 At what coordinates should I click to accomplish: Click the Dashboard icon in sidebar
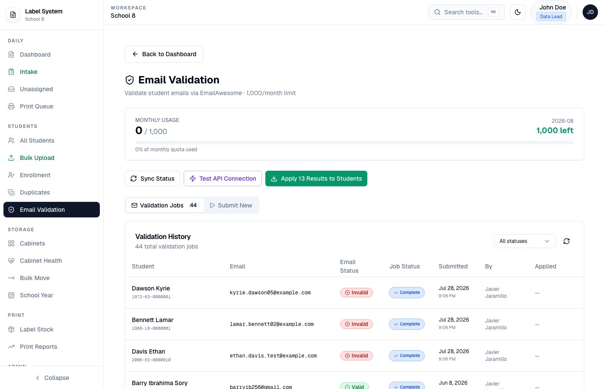pos(11,54)
